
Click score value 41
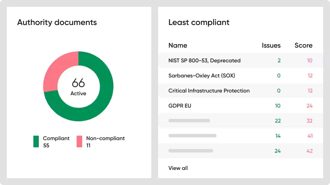click(310, 136)
